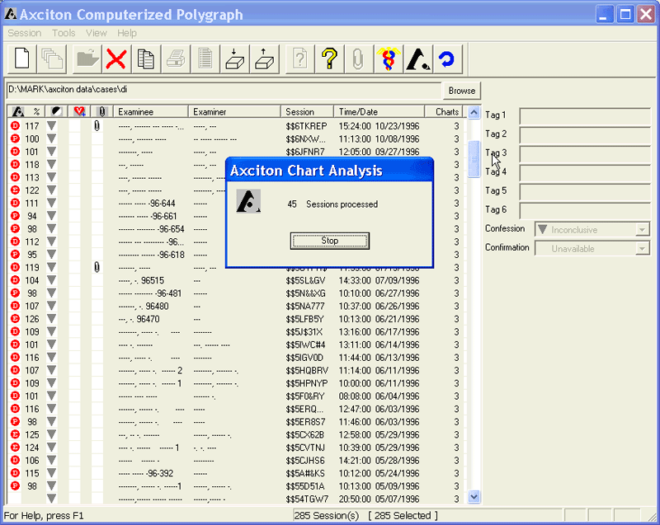Click red result icon of session $$5NA777
This screenshot has width=660, height=525.
point(15,306)
